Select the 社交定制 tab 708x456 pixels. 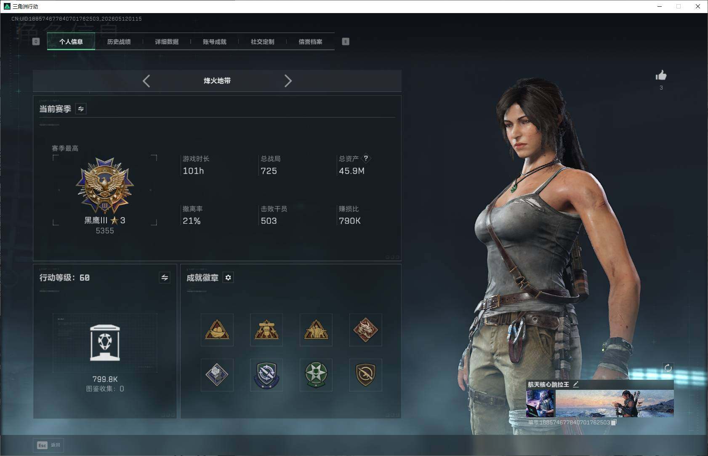point(263,42)
